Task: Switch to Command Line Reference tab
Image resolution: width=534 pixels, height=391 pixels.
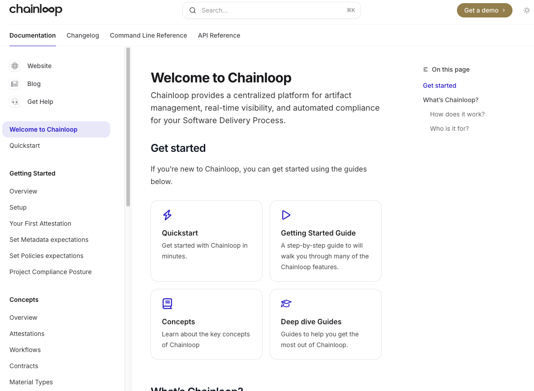Action: [148, 35]
